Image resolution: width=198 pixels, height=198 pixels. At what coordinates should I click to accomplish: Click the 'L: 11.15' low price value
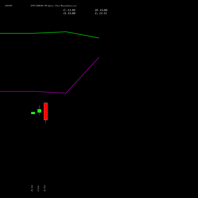[101, 13]
